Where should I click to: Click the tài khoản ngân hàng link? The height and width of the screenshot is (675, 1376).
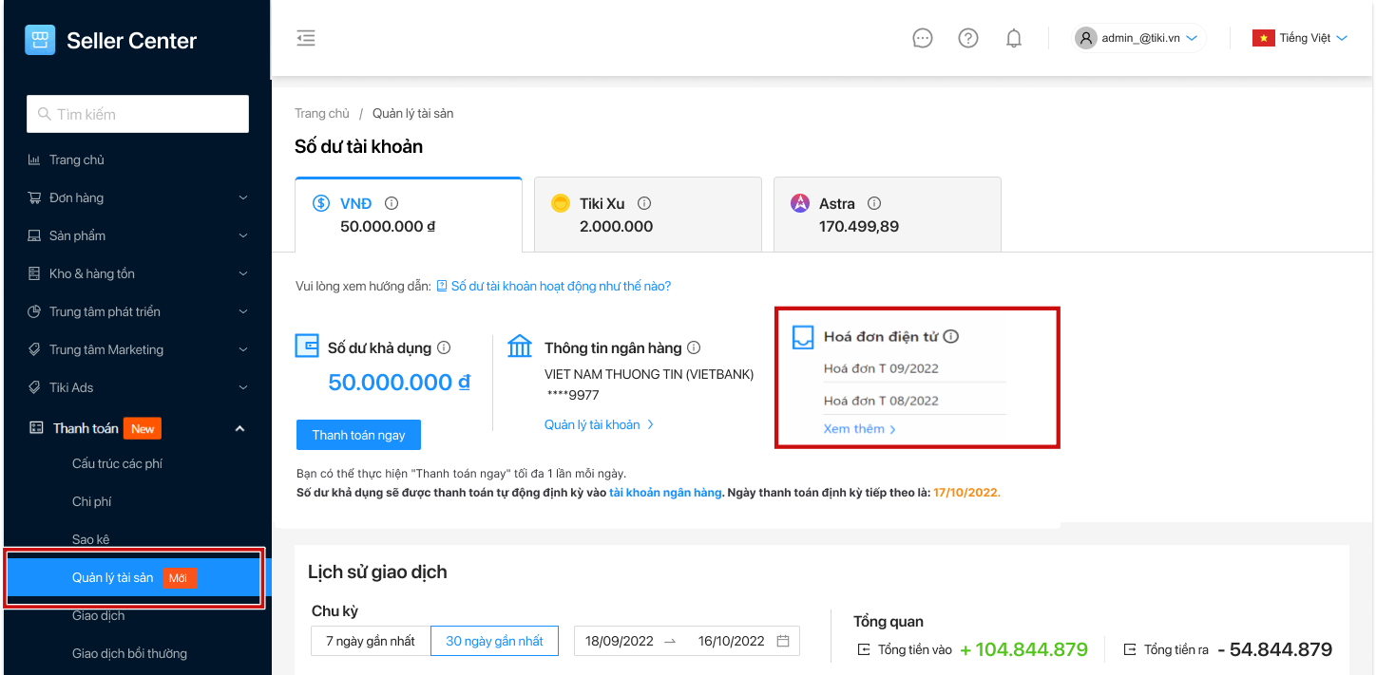[665, 493]
